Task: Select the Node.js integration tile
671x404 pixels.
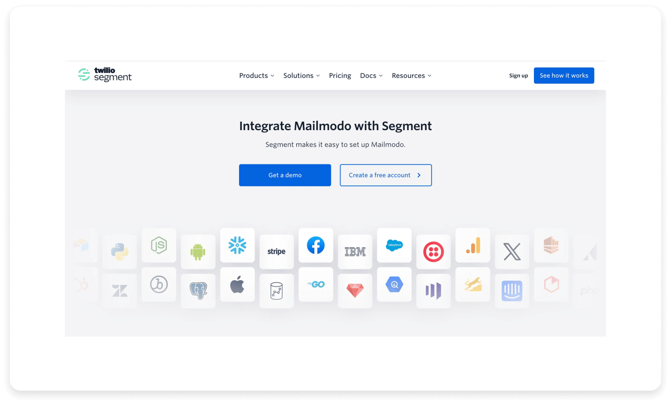Action: tap(159, 245)
